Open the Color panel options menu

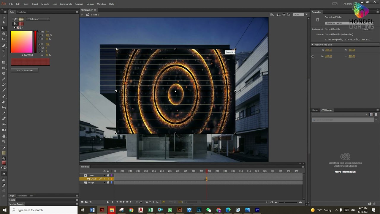coord(77,12)
